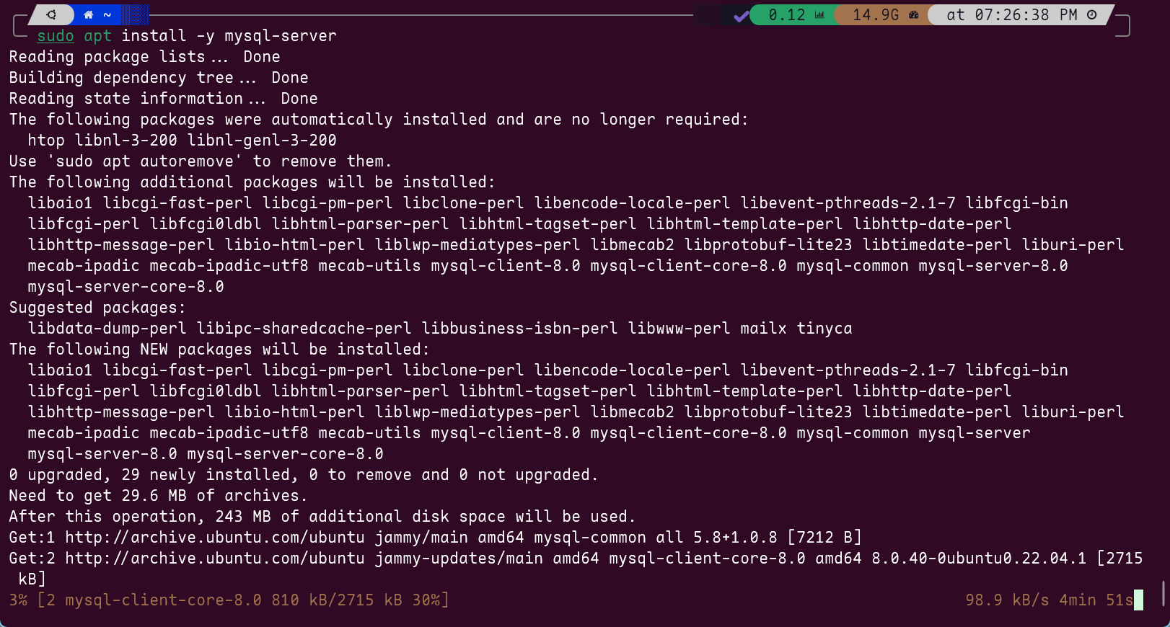The width and height of the screenshot is (1170, 627).
Task: Click the Ubuntu logo in the prompt
Action: point(51,14)
